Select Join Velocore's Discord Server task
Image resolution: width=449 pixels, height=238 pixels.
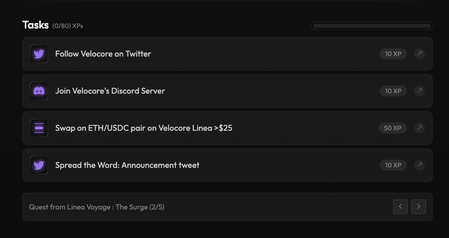(x=110, y=91)
